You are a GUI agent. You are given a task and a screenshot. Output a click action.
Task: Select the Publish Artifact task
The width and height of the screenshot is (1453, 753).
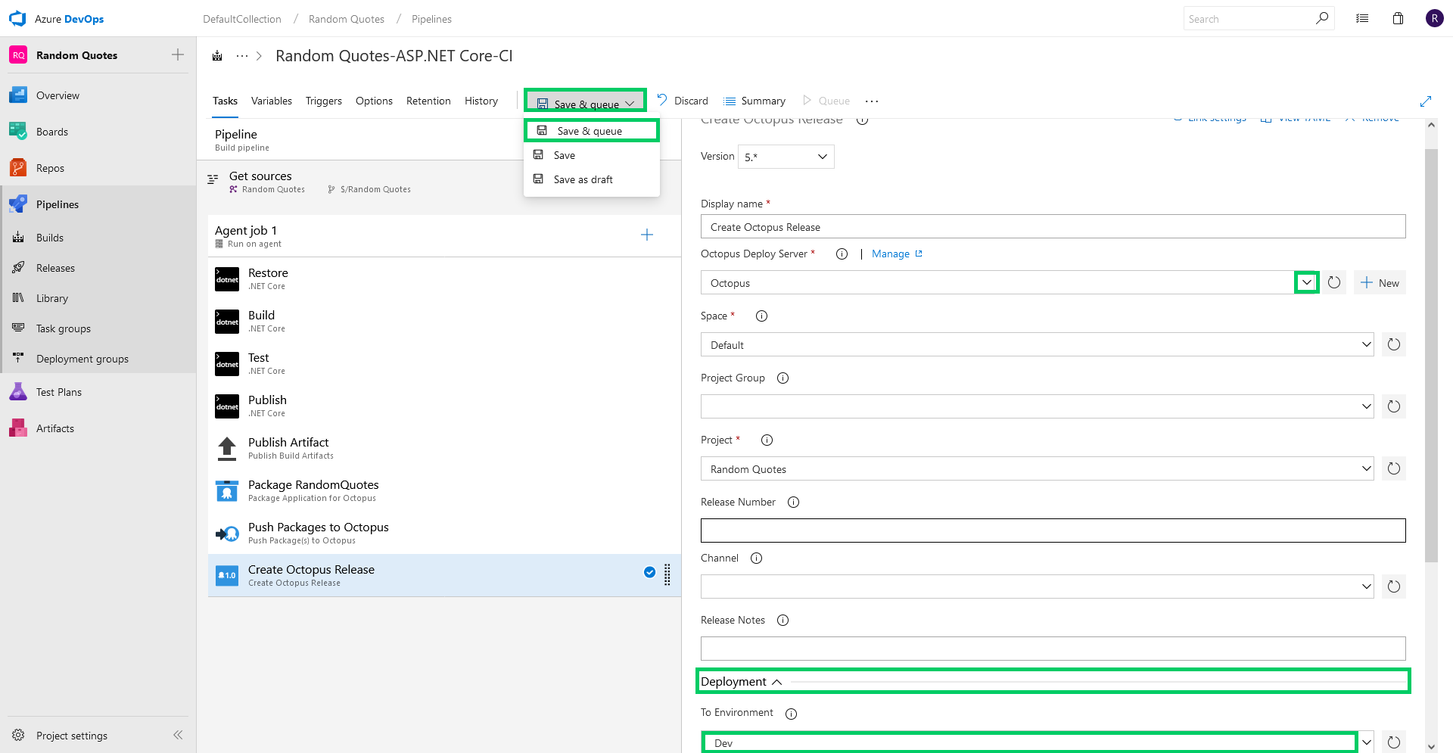click(x=444, y=448)
